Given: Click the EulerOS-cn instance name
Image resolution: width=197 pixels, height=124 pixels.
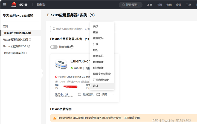Looking at the screenshot, I should tap(80, 61).
